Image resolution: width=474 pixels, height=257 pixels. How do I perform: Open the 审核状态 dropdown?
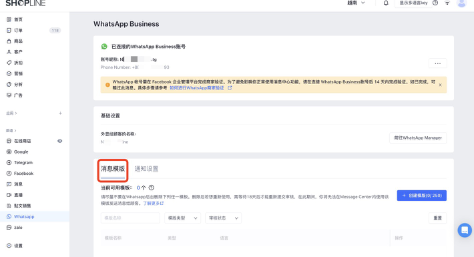224,218
